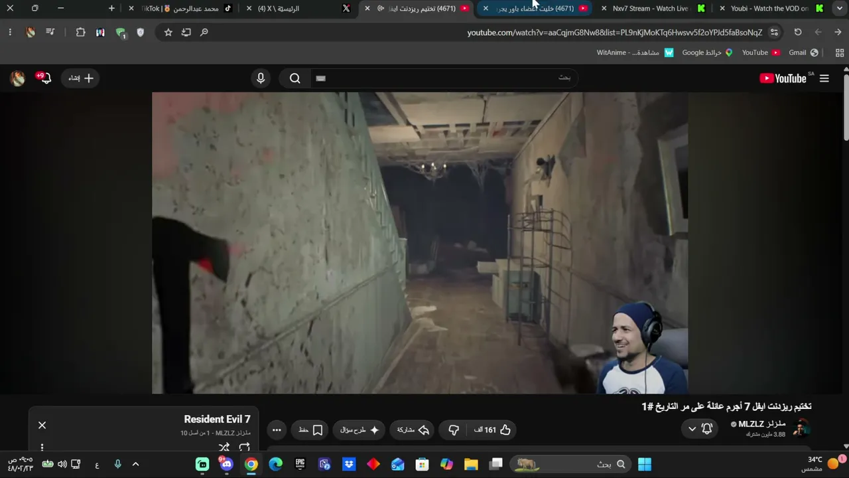
Task: Open the shield extension icon
Action: click(x=140, y=32)
